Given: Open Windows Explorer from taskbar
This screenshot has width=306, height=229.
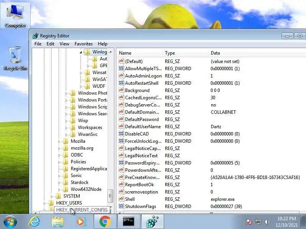Looking at the screenshot, I should [58, 221].
